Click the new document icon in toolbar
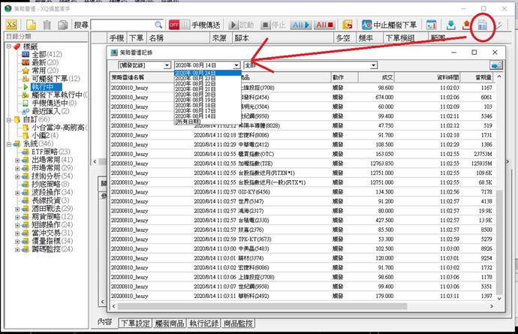 coord(29,25)
